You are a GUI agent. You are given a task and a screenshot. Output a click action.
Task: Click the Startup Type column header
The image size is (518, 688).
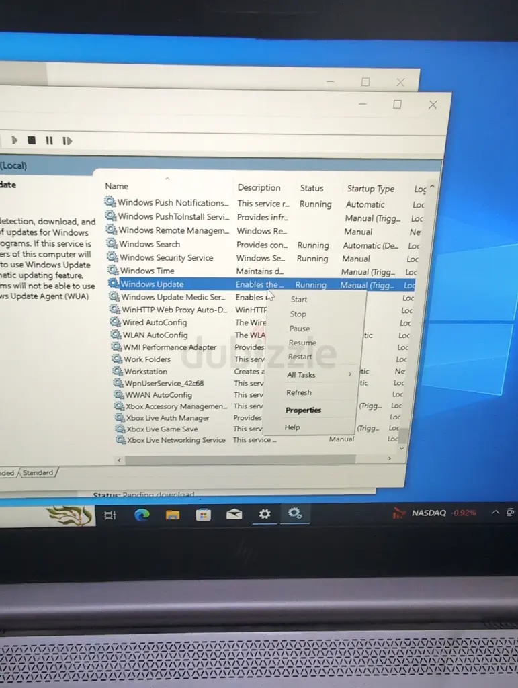(371, 189)
